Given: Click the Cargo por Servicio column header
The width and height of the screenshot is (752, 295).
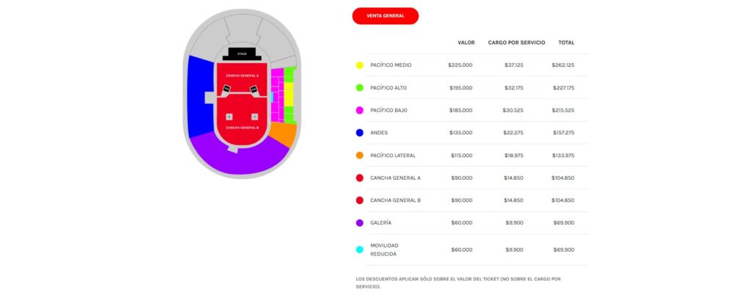Looking at the screenshot, I should pyautogui.click(x=516, y=43).
